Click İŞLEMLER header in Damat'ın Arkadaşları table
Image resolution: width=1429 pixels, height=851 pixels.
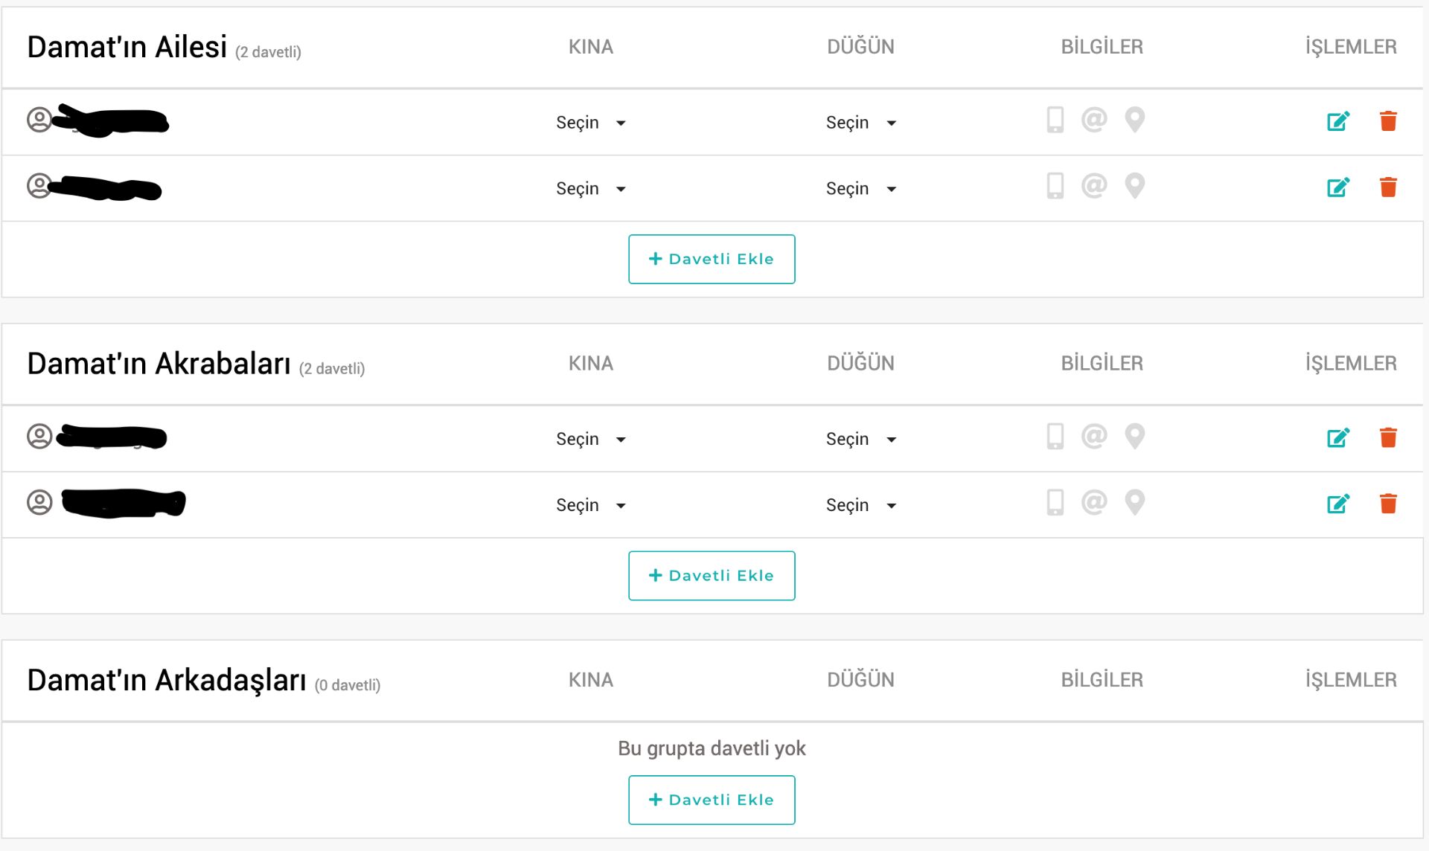pyautogui.click(x=1351, y=679)
